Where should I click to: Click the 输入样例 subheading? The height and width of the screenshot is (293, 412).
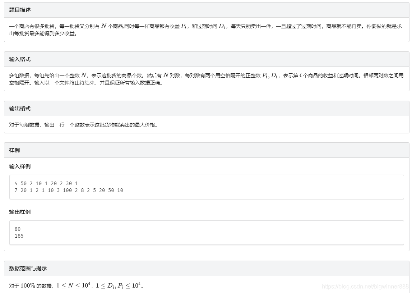[x=20, y=166]
